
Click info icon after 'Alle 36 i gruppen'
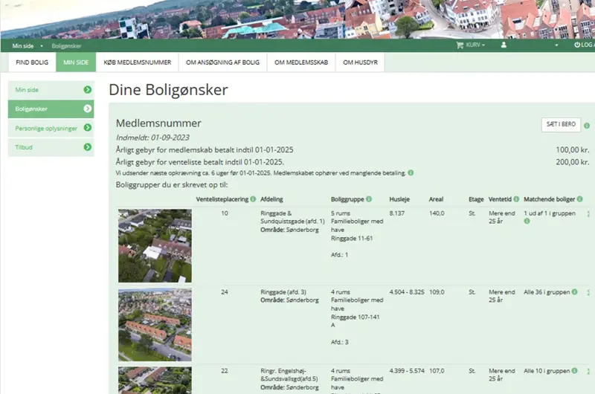point(575,292)
